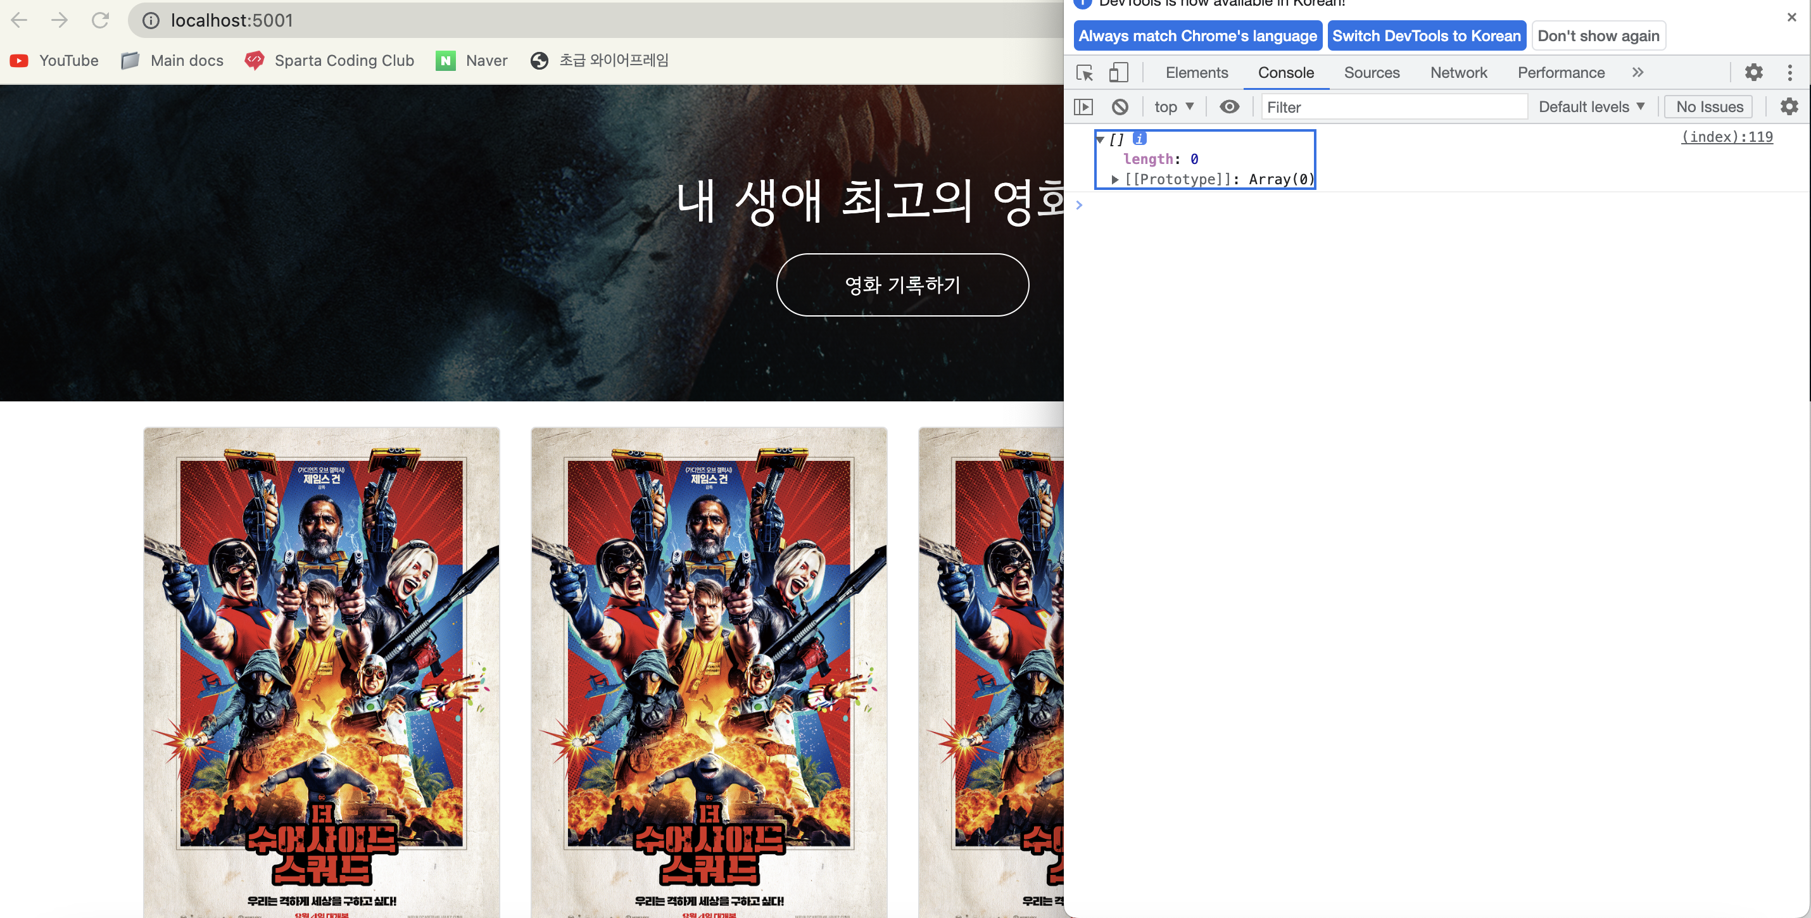Switch to the Elements tab
The height and width of the screenshot is (918, 1811).
click(x=1197, y=72)
